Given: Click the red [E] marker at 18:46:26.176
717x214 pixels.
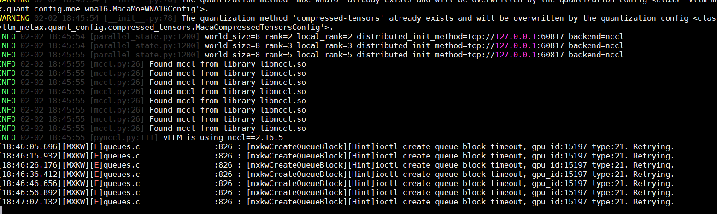Looking at the screenshot, I should pyautogui.click(x=96, y=165).
